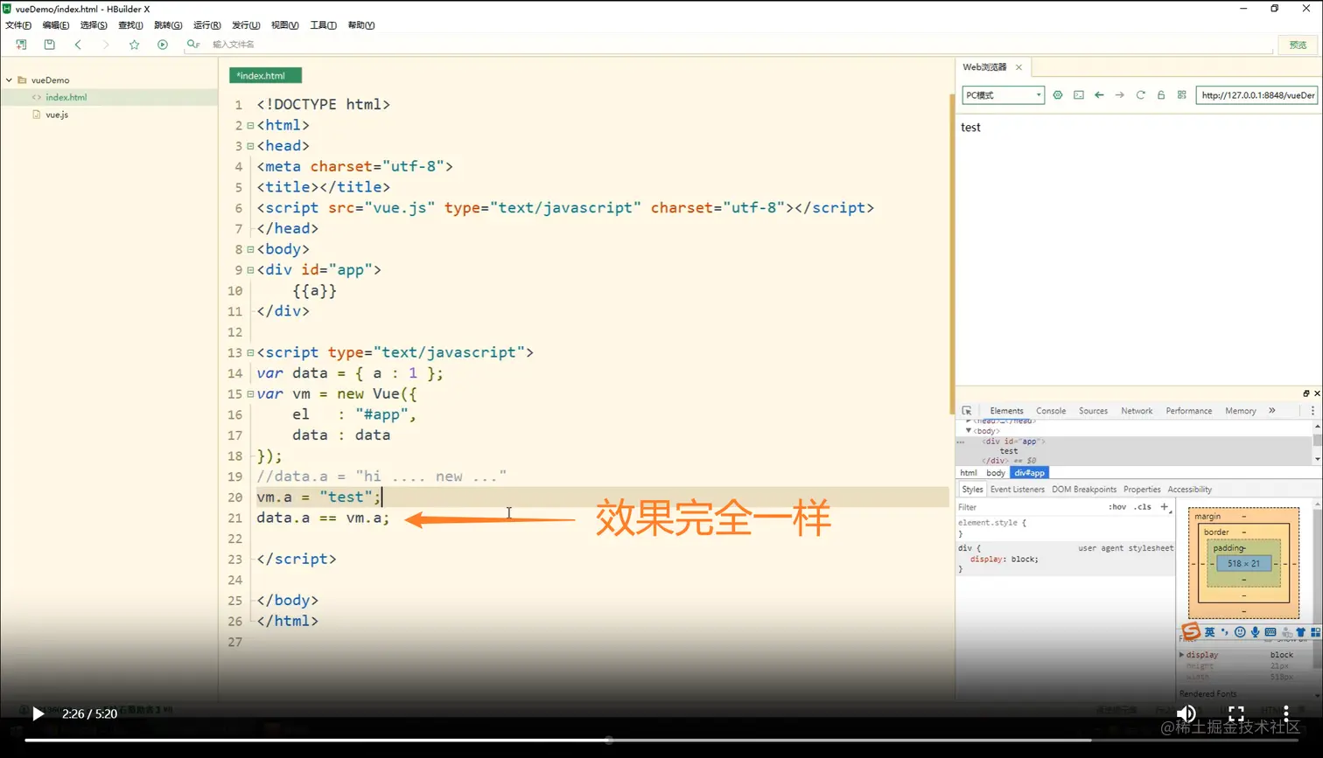Image resolution: width=1323 pixels, height=758 pixels.
Task: Open video player more options dots
Action: 1286,713
